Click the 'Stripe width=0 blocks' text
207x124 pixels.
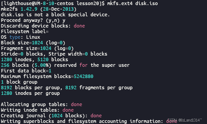click(x=78, y=54)
